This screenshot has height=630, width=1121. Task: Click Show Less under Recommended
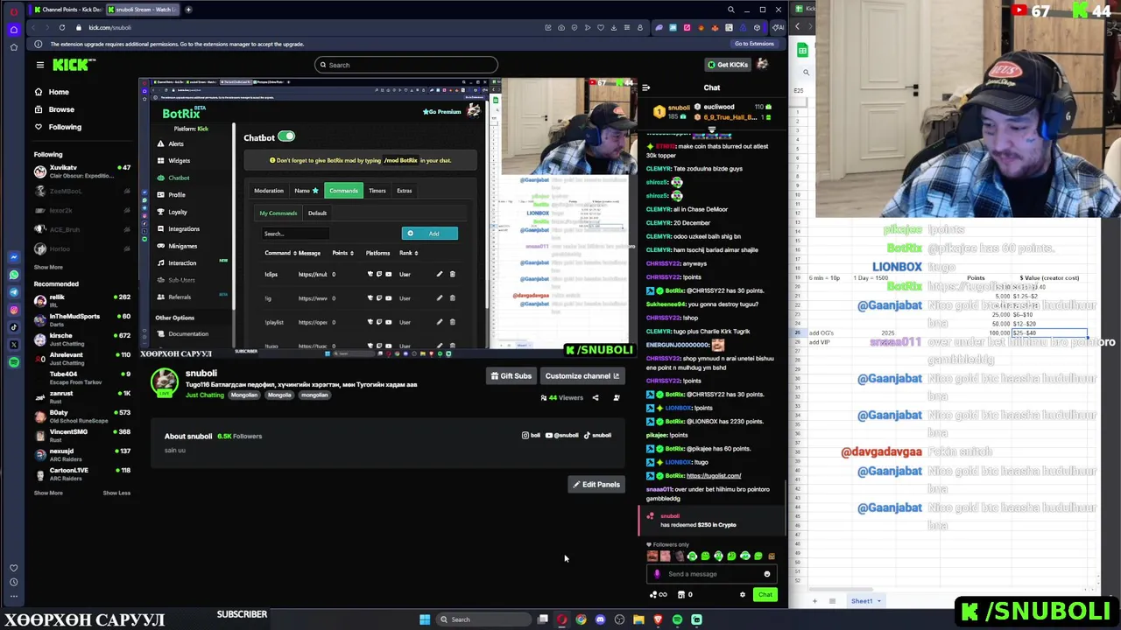coord(116,493)
